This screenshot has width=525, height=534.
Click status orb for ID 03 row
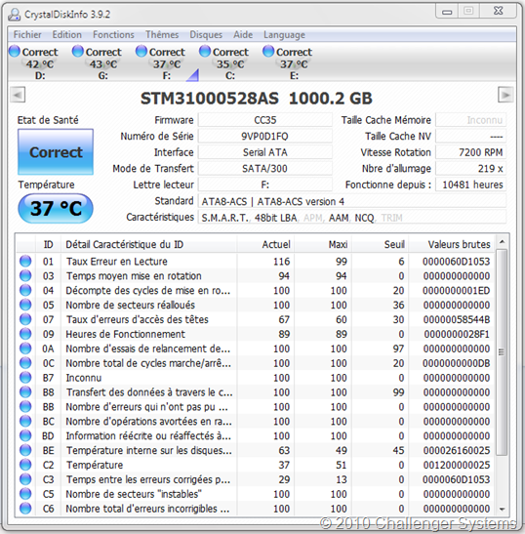(25, 276)
